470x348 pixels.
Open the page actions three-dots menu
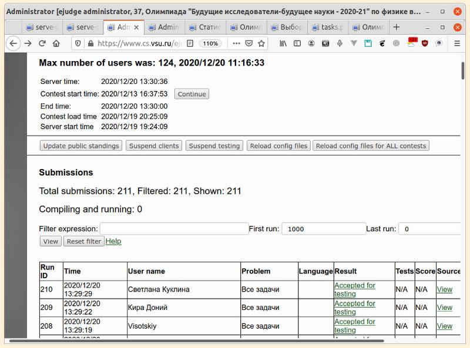[x=236, y=43]
